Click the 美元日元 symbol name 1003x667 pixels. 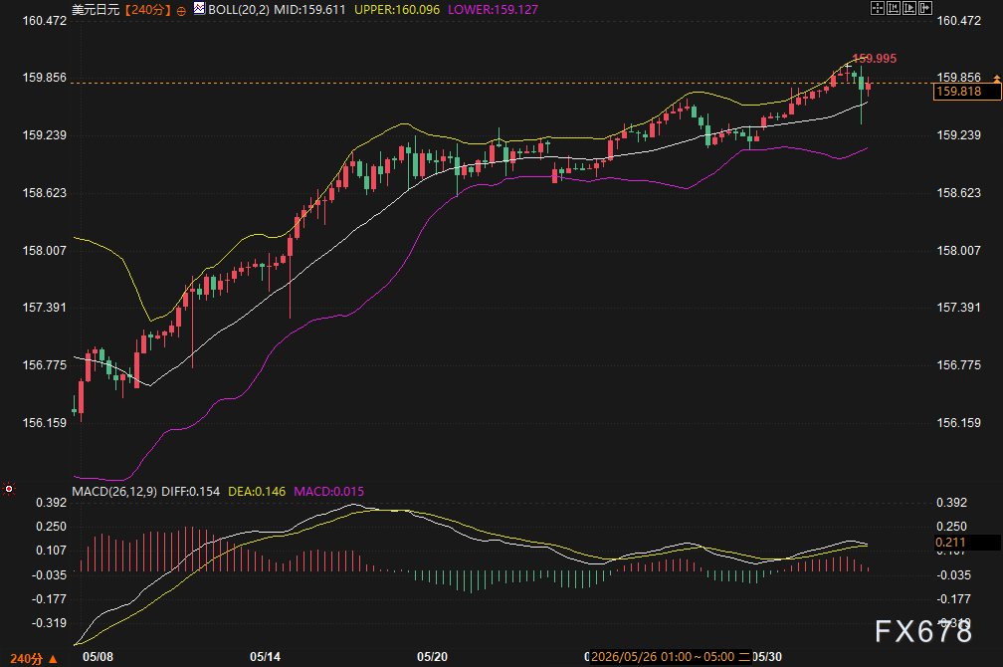coord(96,10)
